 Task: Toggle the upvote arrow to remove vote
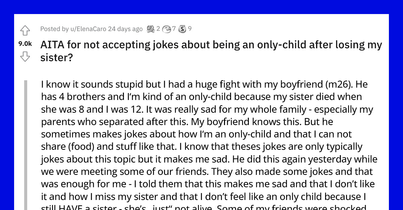point(25,30)
